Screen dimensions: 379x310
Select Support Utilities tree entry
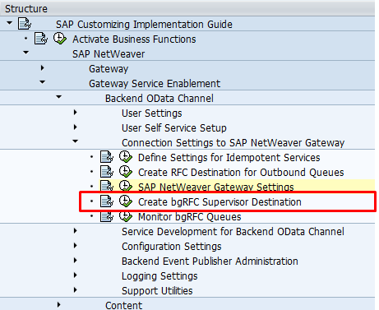click(157, 291)
